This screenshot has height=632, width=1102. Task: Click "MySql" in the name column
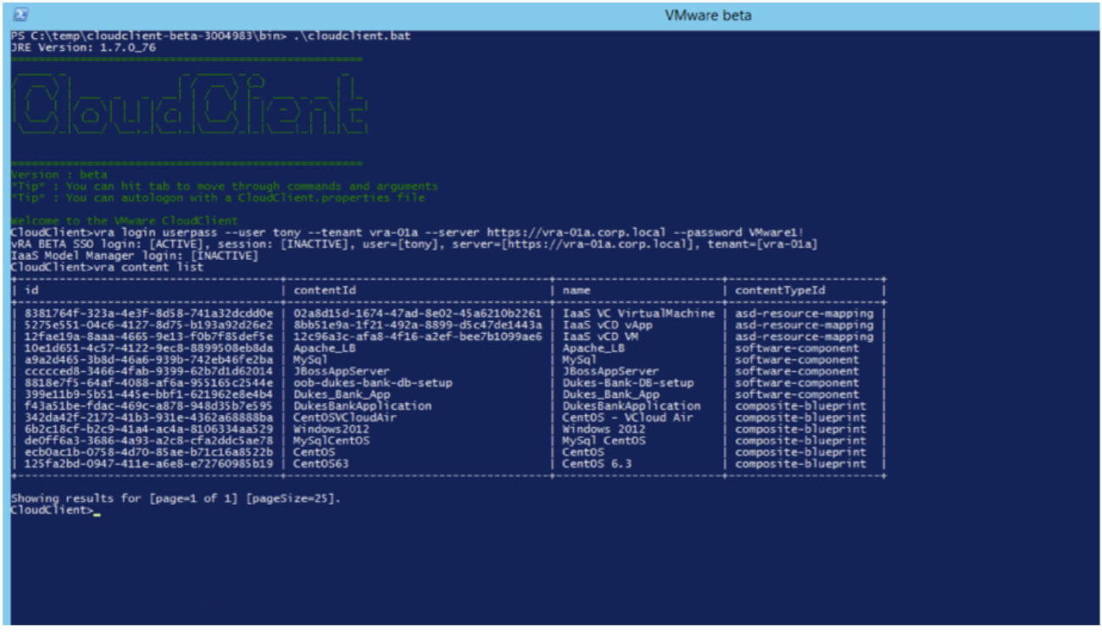tap(580, 360)
